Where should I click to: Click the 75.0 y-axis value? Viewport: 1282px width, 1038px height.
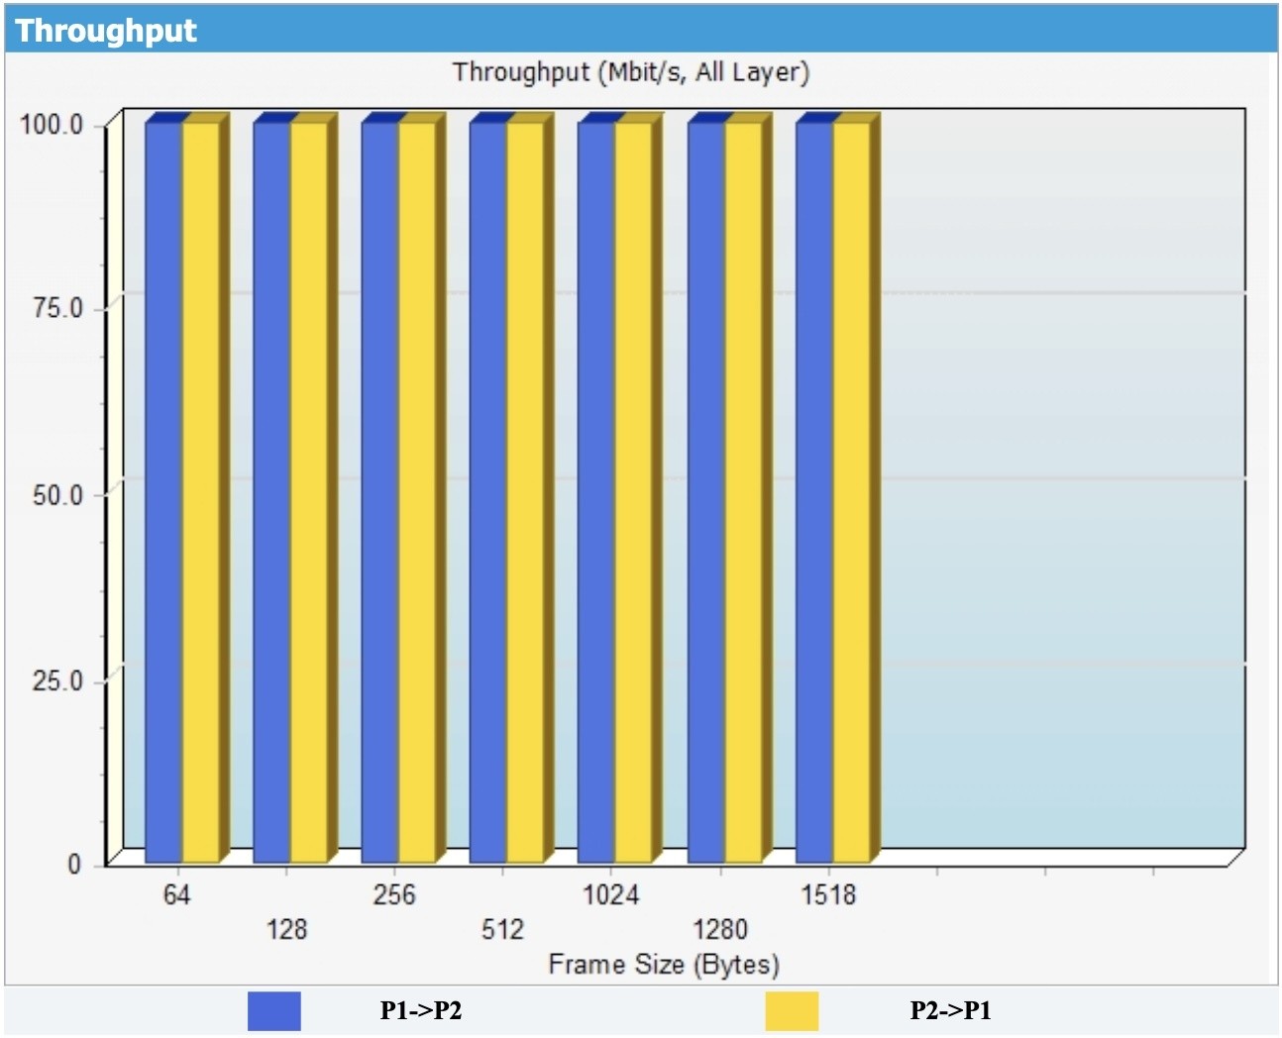57,308
